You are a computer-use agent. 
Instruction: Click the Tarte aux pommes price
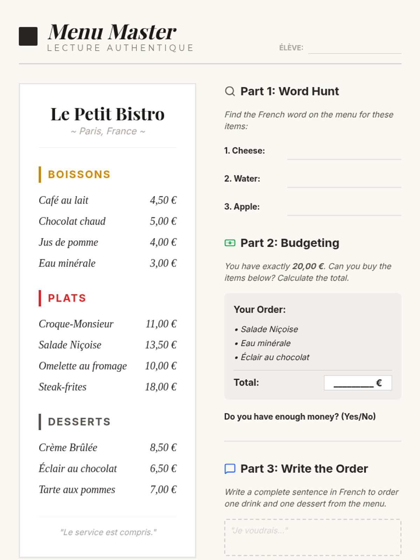(163, 489)
